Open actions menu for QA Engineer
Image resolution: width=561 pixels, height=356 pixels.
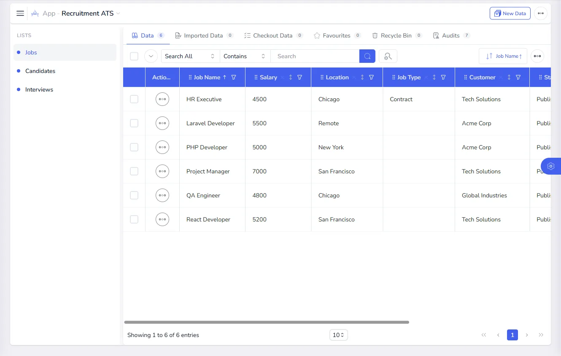pos(162,195)
